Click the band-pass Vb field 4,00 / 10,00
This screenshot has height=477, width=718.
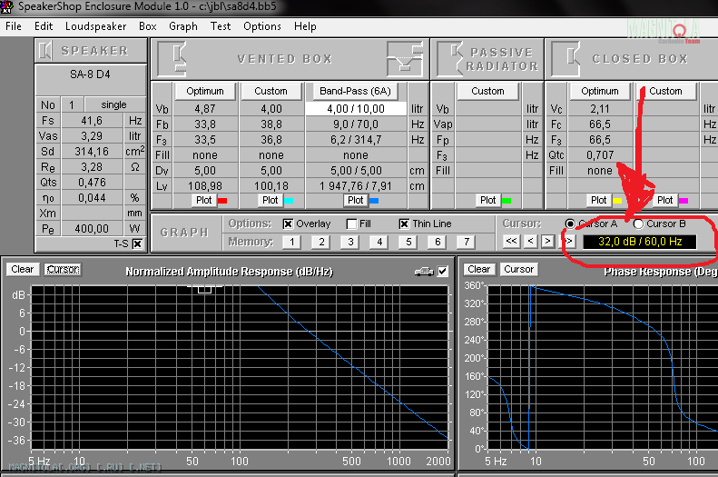click(x=356, y=109)
